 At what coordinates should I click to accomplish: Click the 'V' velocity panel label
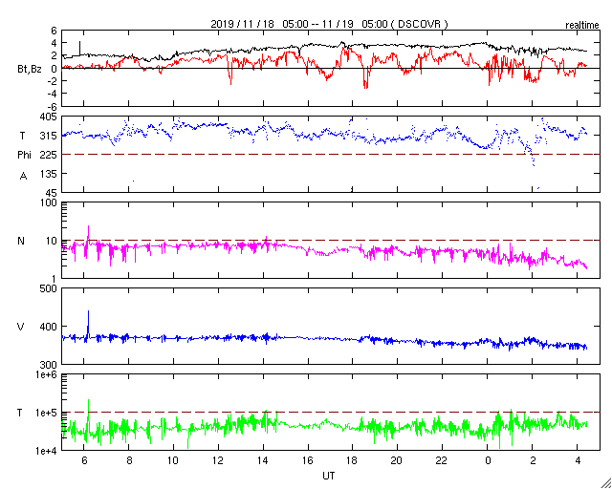tap(21, 327)
